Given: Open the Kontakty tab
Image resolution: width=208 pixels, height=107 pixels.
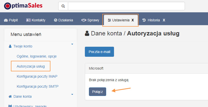Looking at the screenshot, I should tap(36, 20).
